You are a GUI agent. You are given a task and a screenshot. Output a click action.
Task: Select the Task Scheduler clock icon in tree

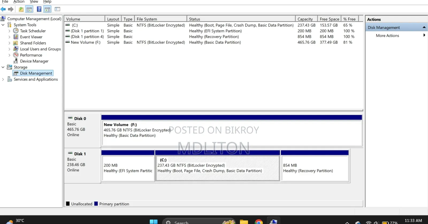point(16,31)
